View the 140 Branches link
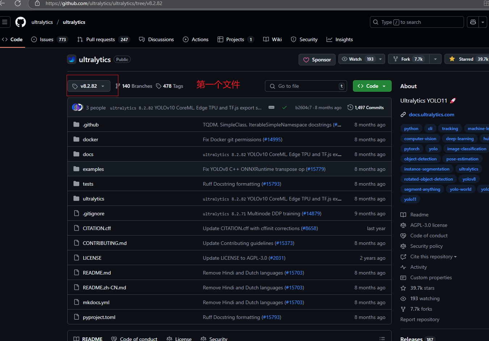The height and width of the screenshot is (341, 489). 134,86
